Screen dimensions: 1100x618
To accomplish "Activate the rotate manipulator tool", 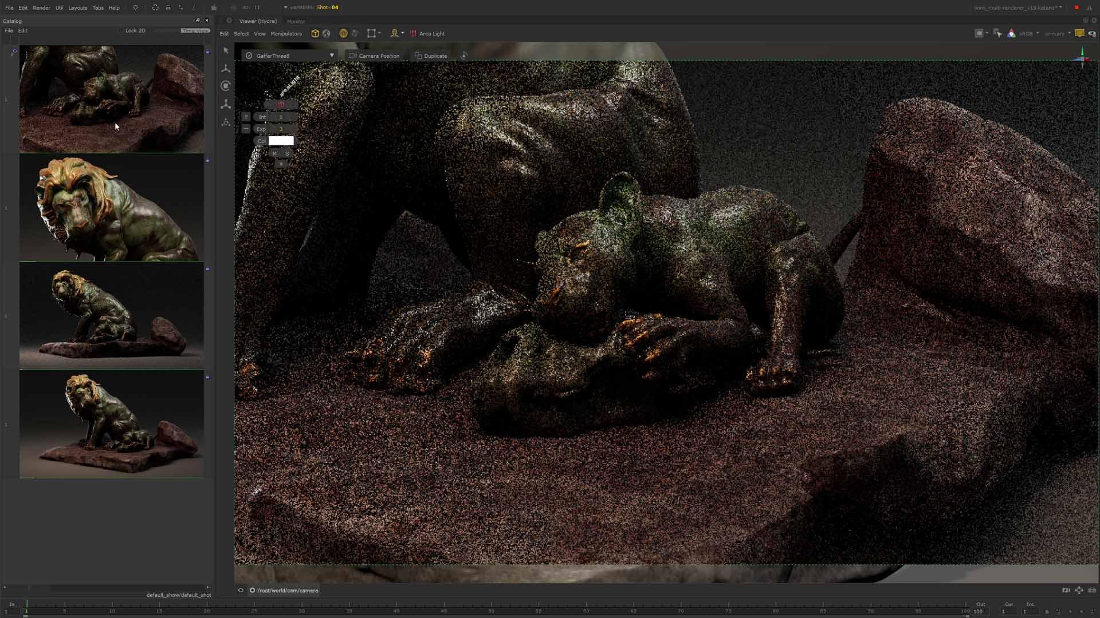I will click(226, 86).
